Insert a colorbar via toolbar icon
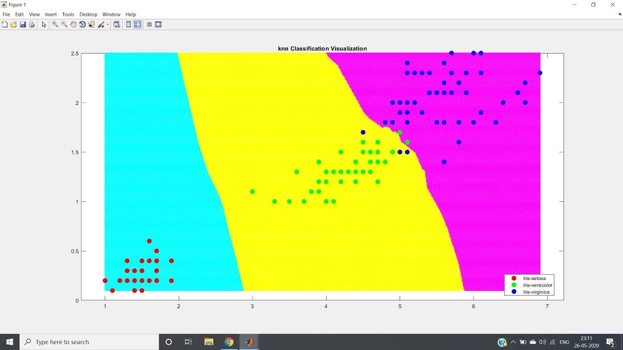Screen dimensions: 623x350 [129, 24]
